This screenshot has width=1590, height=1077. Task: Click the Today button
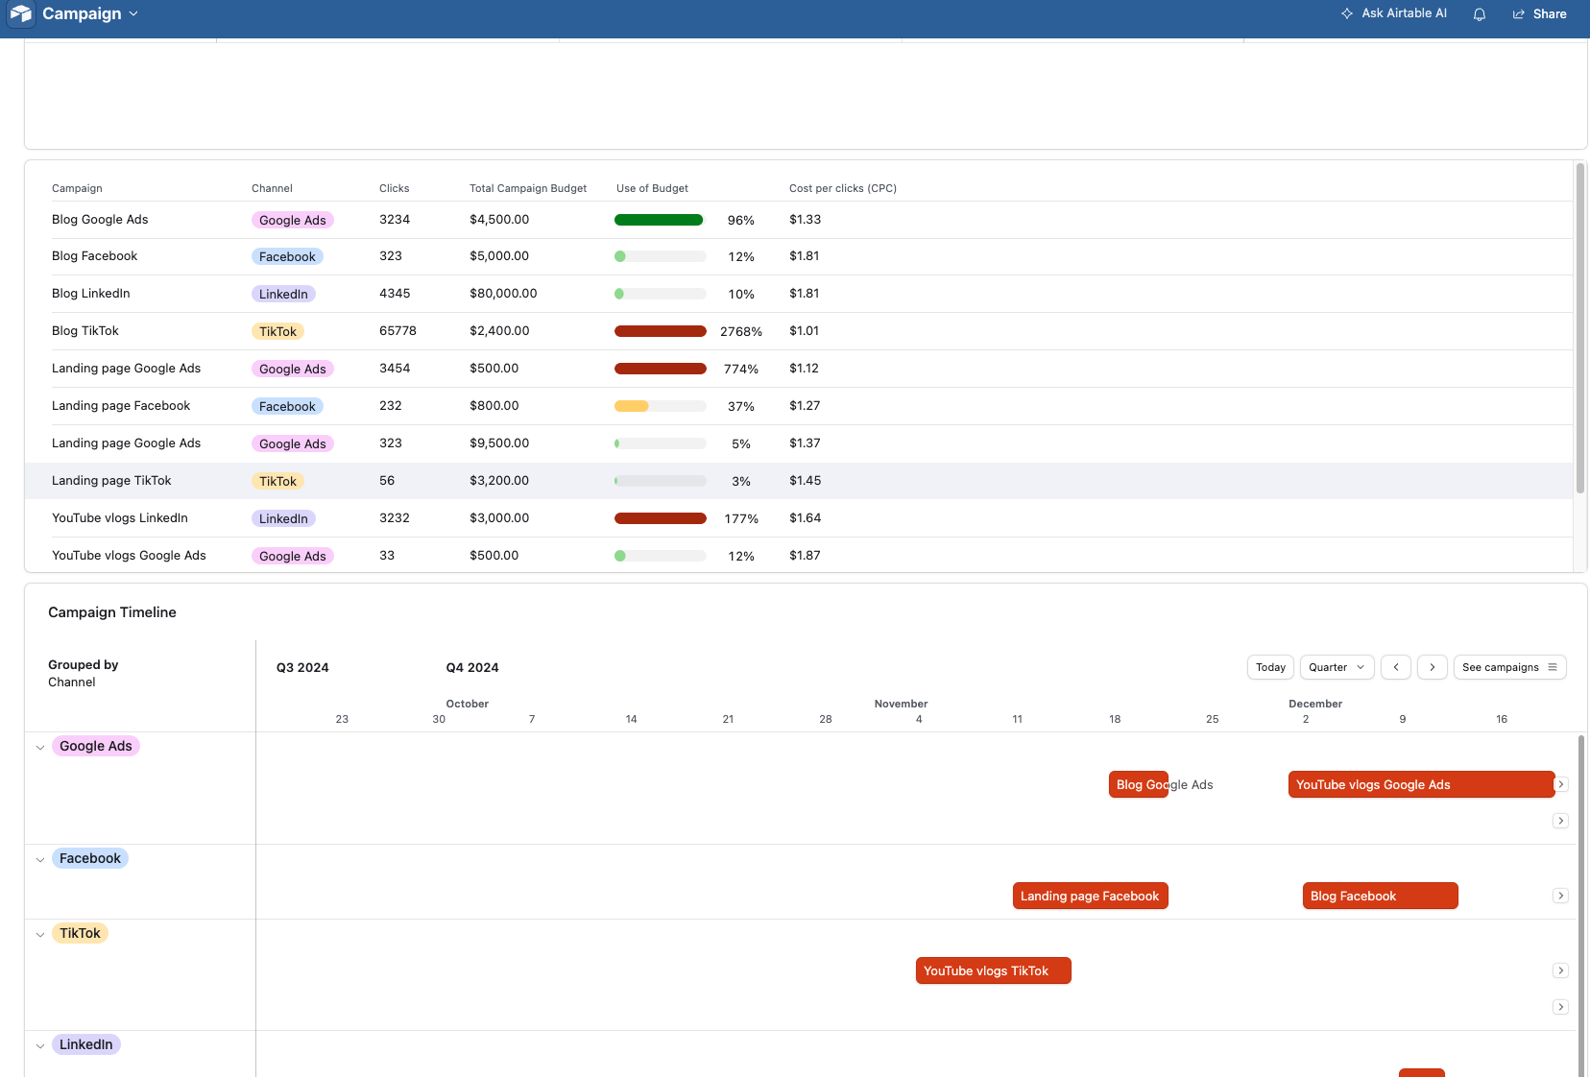[1269, 667]
